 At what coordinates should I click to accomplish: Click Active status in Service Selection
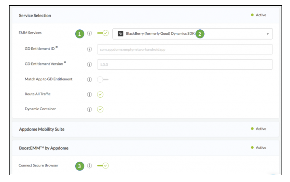click(259, 15)
